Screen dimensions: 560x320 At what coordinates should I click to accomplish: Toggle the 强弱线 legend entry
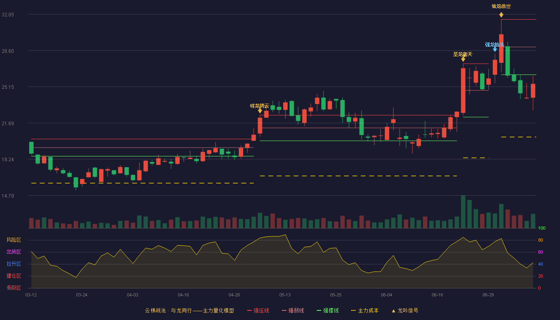click(293, 310)
